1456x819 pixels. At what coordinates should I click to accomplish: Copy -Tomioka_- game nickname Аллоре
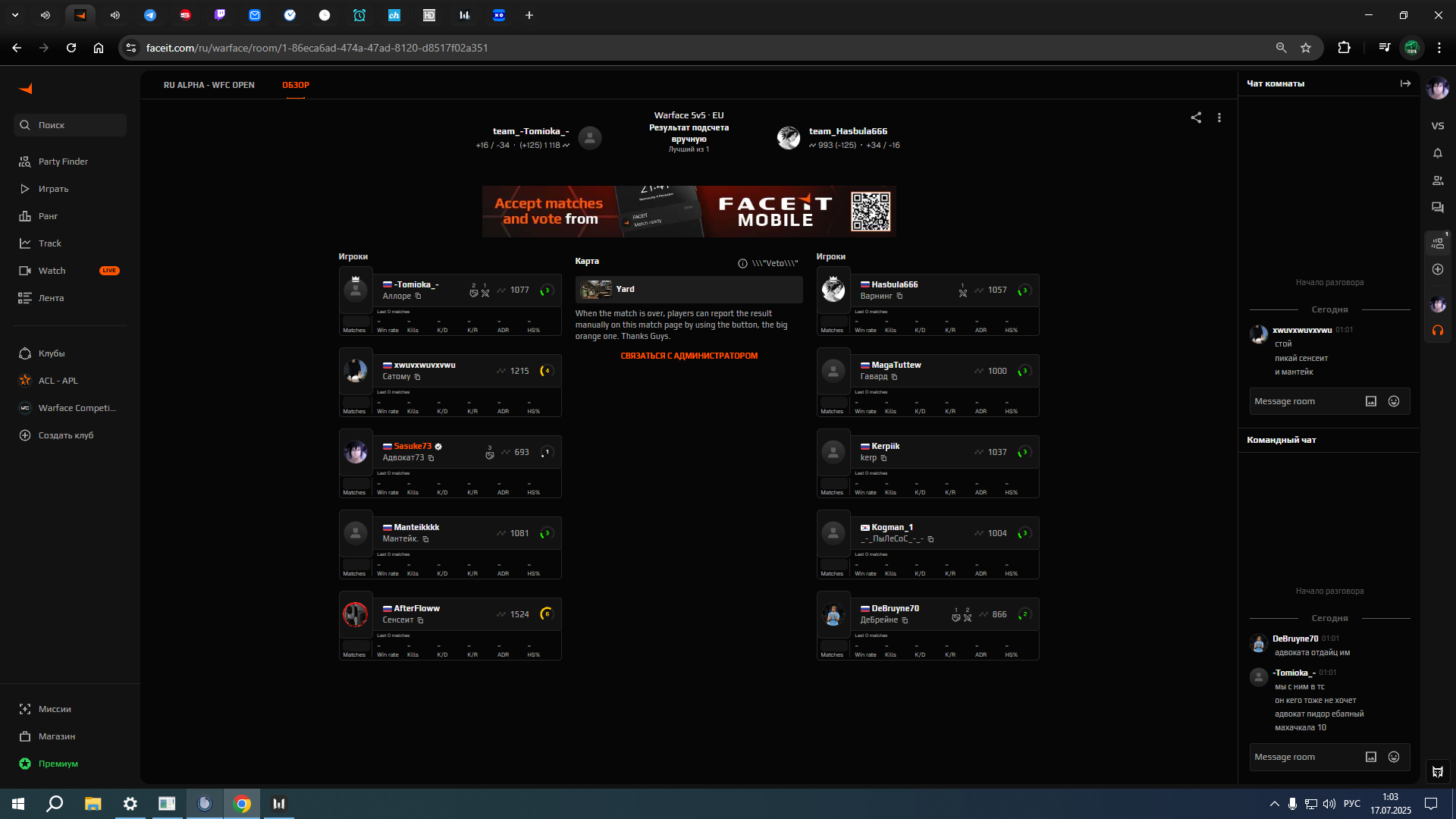click(418, 297)
